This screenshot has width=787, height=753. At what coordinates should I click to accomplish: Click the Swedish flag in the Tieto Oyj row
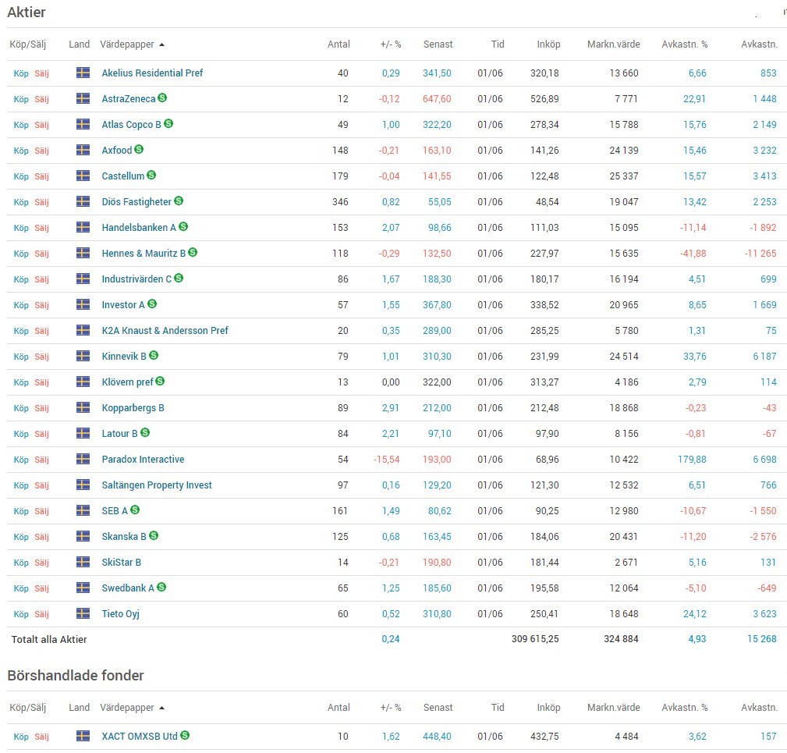click(83, 613)
